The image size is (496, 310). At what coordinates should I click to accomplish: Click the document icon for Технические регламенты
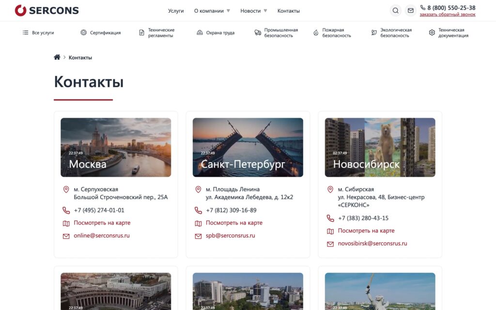[x=142, y=32]
